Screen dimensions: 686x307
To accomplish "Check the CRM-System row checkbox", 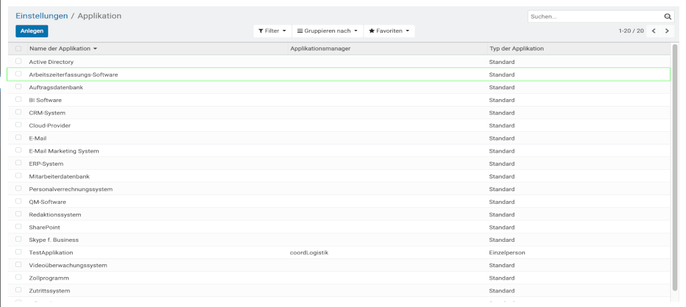I will point(19,113).
